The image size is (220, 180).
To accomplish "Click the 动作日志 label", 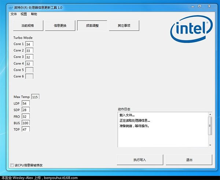I will (124, 109).
